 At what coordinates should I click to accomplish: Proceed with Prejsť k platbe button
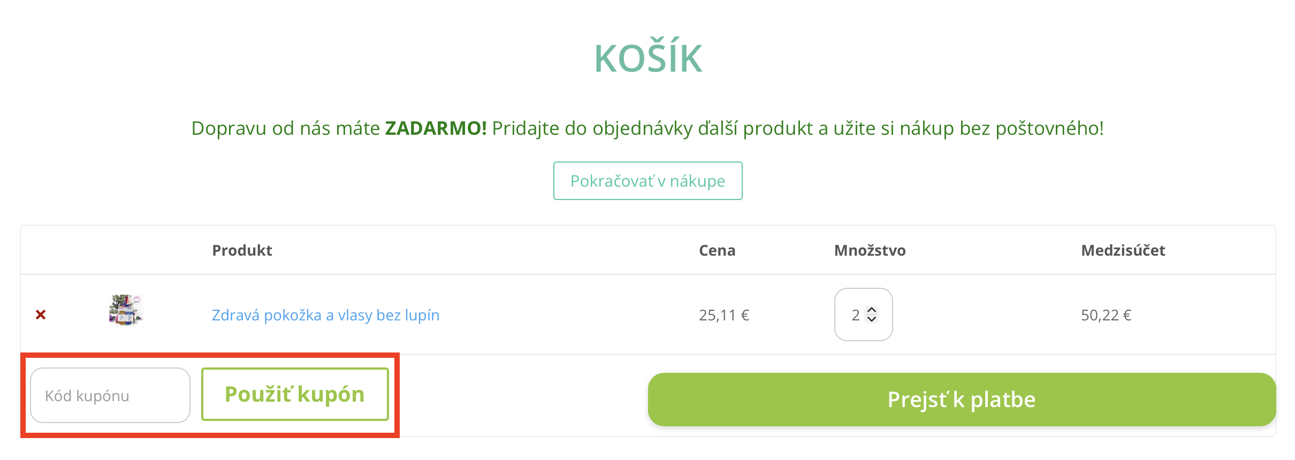point(962,400)
